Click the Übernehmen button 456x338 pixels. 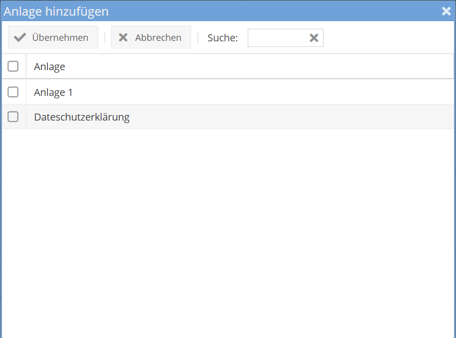click(x=53, y=37)
